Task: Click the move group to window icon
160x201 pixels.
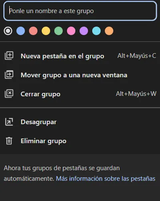Action: [x=9, y=75]
